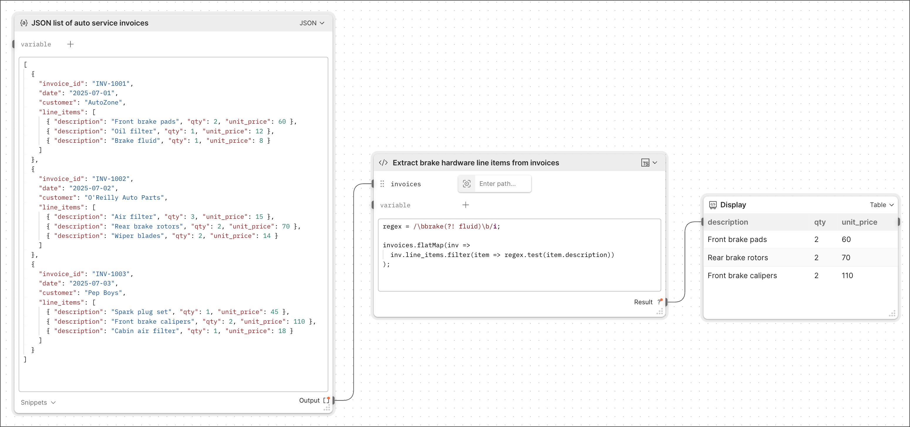Add a variable in JSON invoices node

coord(70,44)
